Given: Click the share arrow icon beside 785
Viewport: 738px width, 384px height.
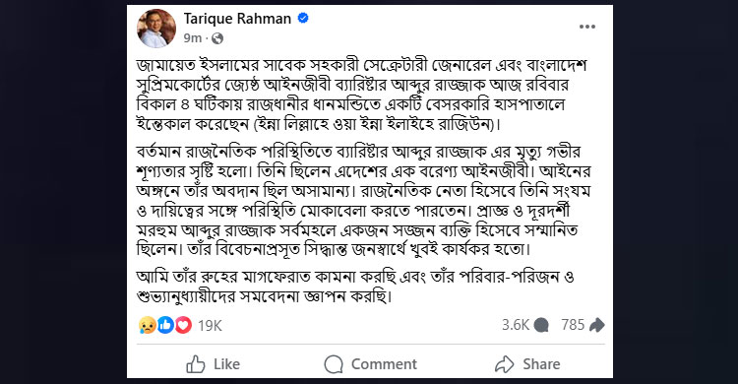Looking at the screenshot, I should [x=597, y=325].
